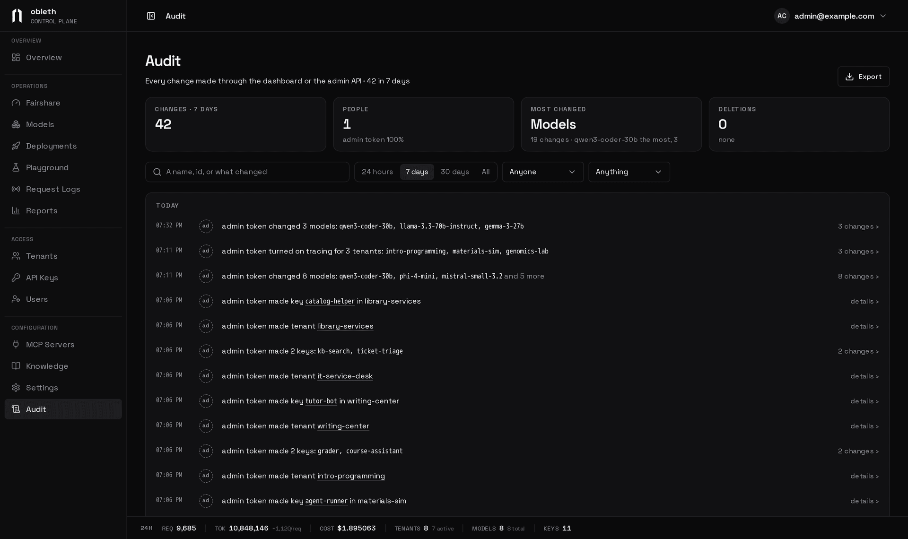
Task: Follow the catalog-helper key link
Action: (330, 301)
